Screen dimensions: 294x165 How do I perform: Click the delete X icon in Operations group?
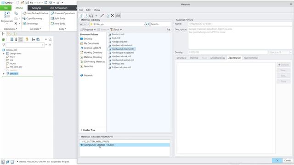(16, 23)
